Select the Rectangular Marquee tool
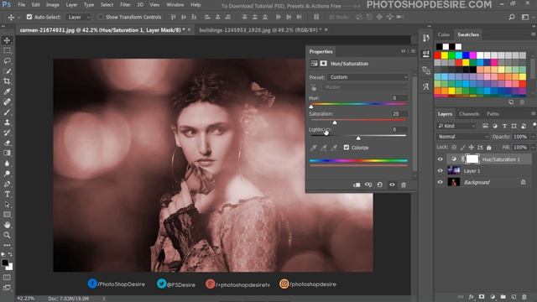This screenshot has height=302, width=537. pyautogui.click(x=7, y=50)
